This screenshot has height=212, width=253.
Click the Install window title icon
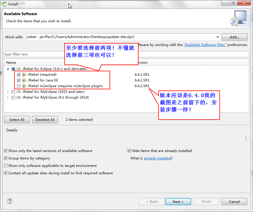tap(5, 4)
